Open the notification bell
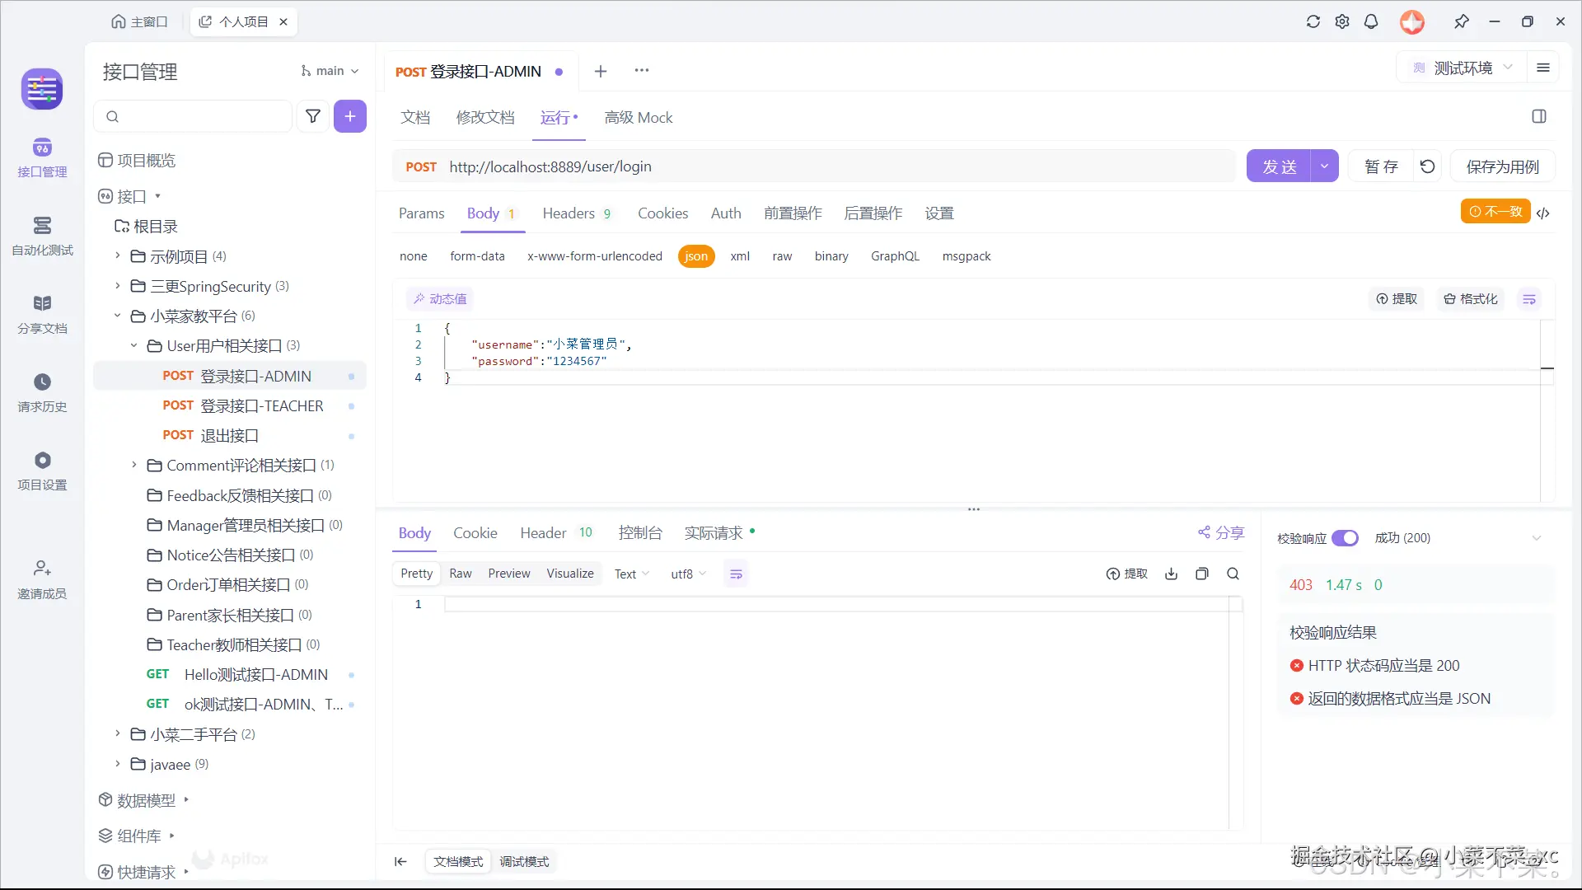 pyautogui.click(x=1371, y=21)
